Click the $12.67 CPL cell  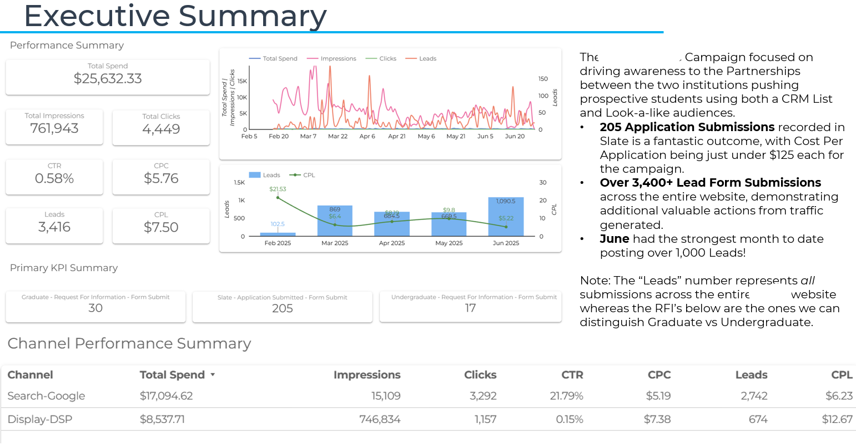pyautogui.click(x=837, y=419)
